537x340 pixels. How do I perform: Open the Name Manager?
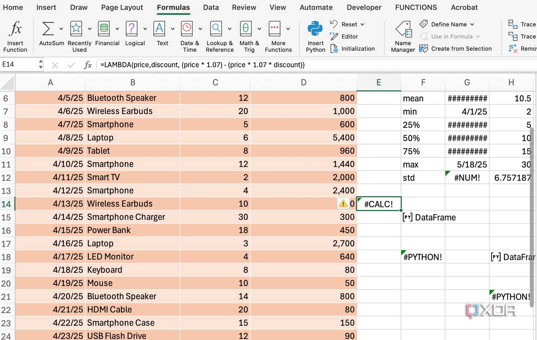(403, 30)
